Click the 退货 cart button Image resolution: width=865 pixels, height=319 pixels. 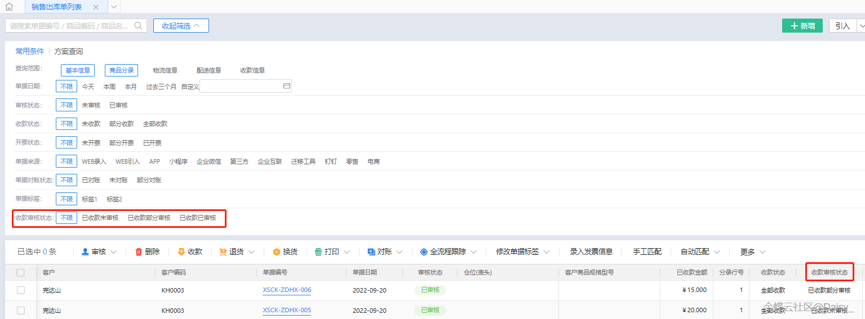click(x=232, y=251)
